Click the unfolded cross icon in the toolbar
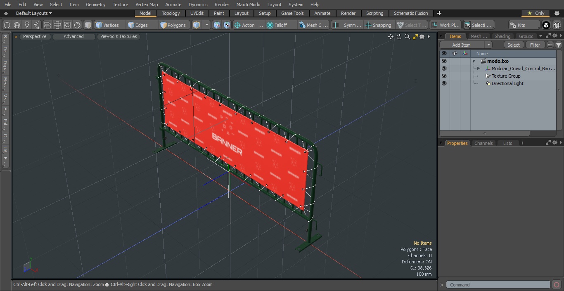 (57, 25)
